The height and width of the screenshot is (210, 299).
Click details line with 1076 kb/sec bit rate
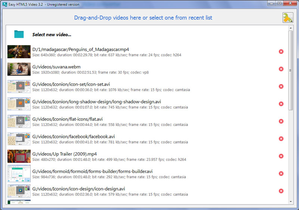pyautogui.click(x=111, y=90)
